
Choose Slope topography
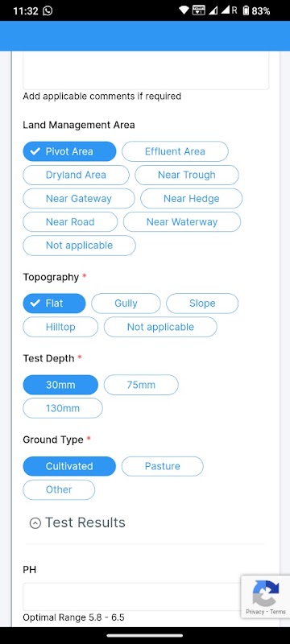pyautogui.click(x=202, y=303)
